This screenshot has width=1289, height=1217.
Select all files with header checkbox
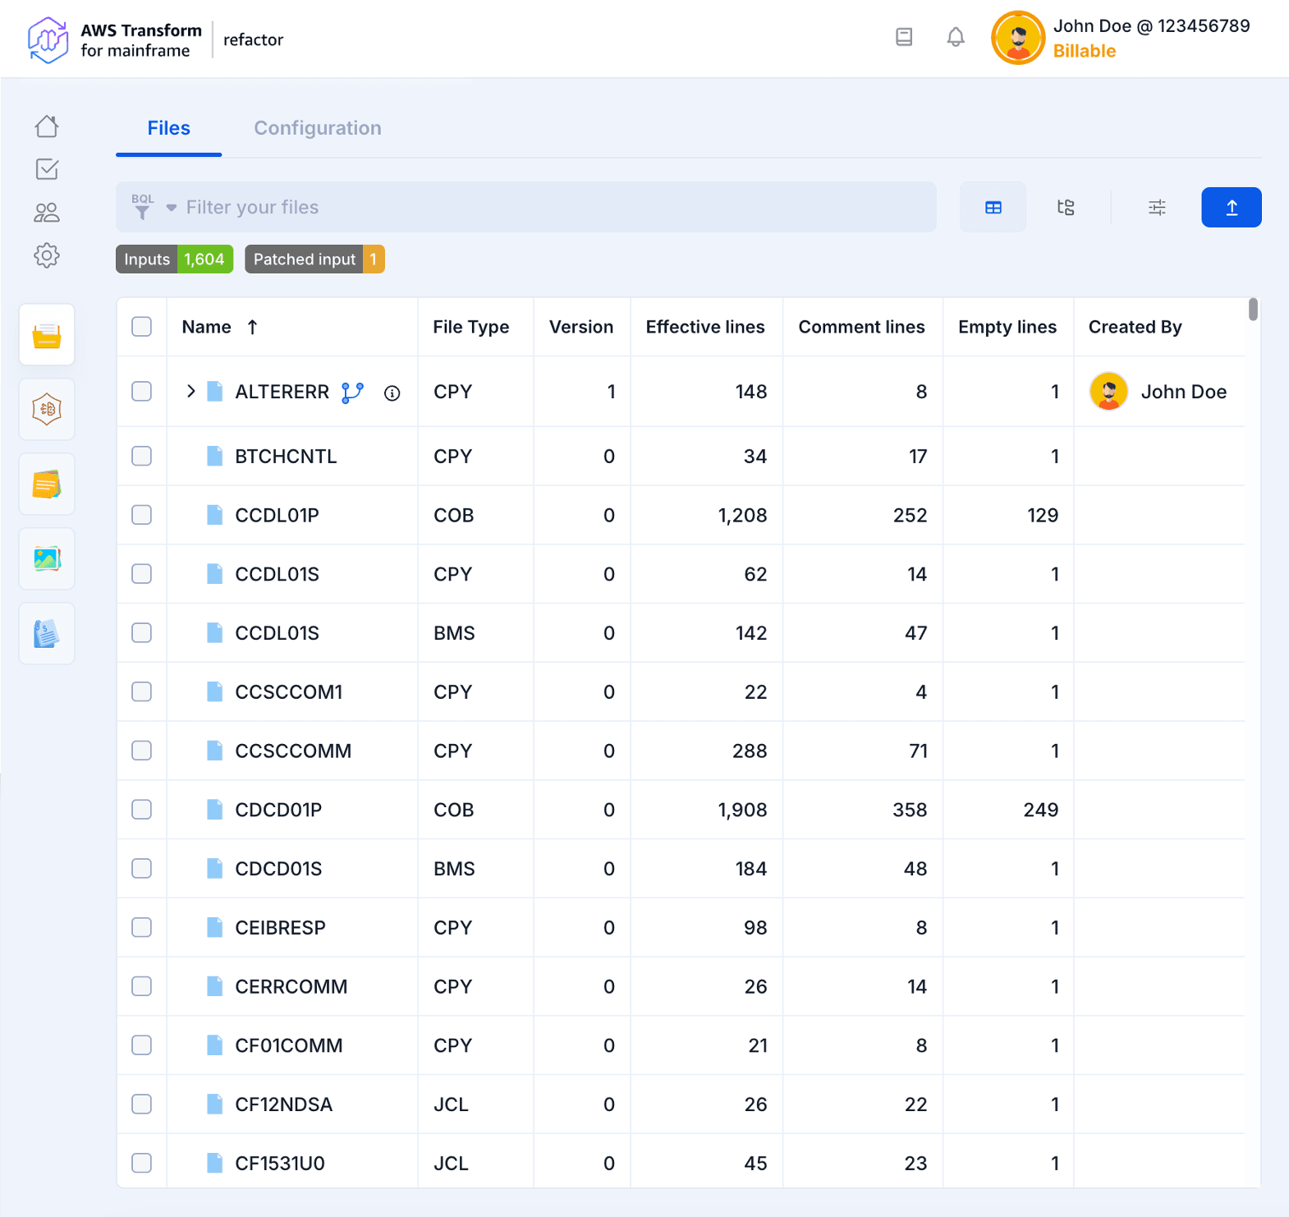142,327
